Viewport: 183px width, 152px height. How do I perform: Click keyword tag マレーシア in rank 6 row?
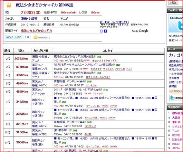click(98, 94)
